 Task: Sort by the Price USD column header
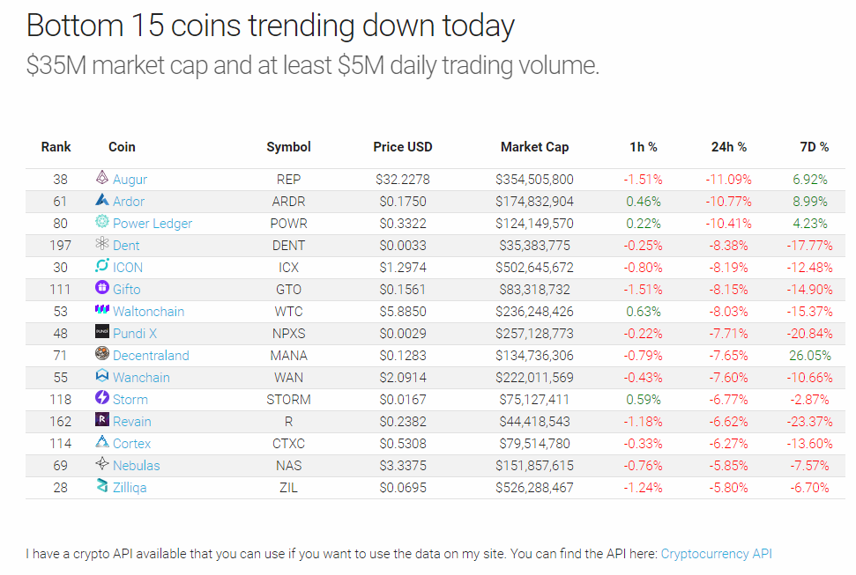403,147
